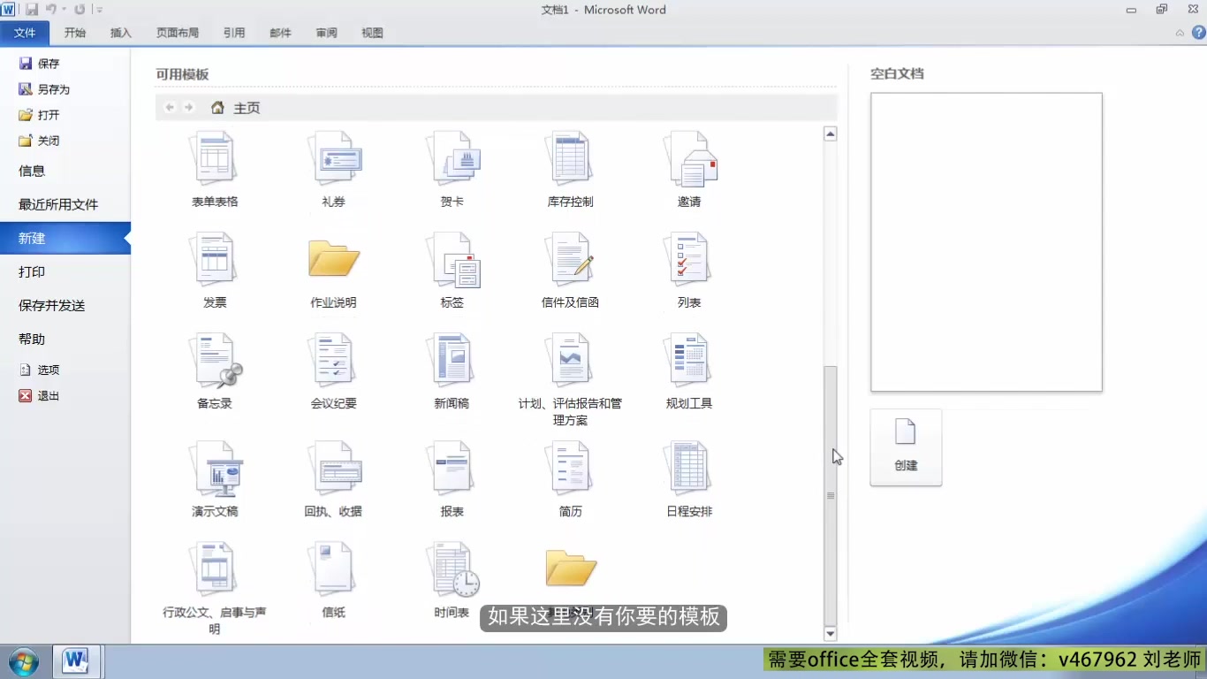This screenshot has width=1207, height=679.
Task: Switch to the 审阅 tab
Action: tap(326, 33)
